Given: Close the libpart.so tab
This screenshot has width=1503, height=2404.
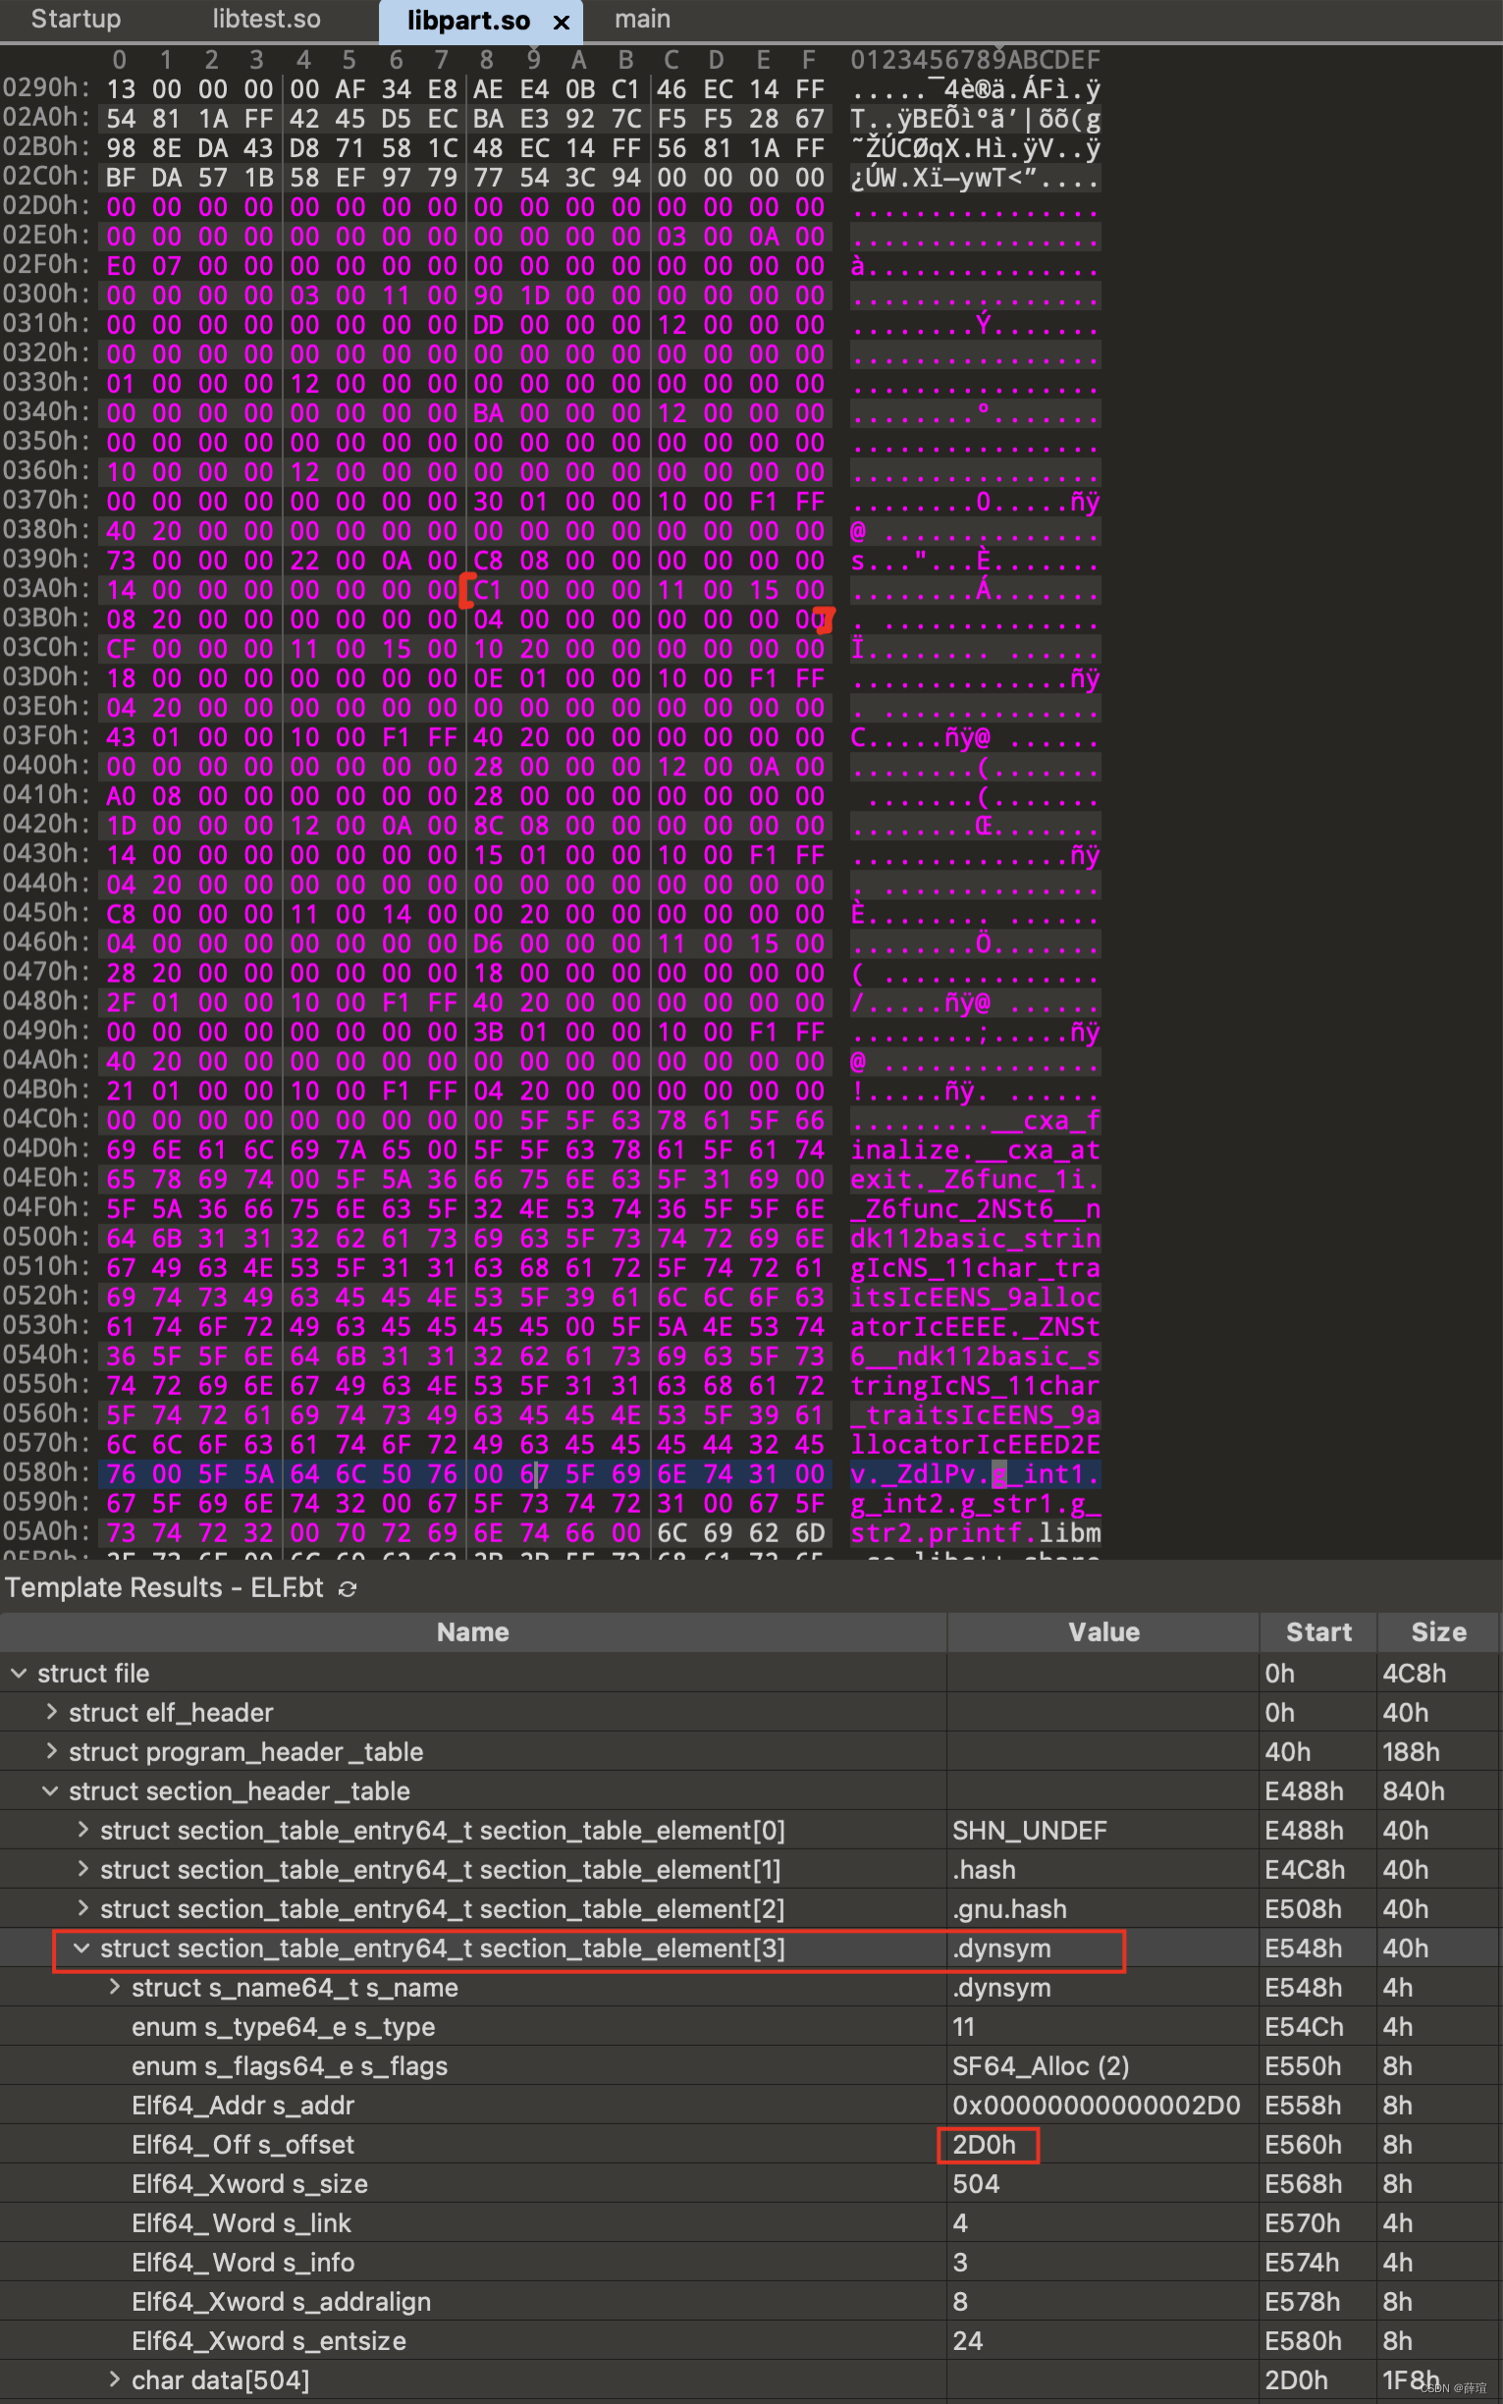Looking at the screenshot, I should tap(562, 22).
